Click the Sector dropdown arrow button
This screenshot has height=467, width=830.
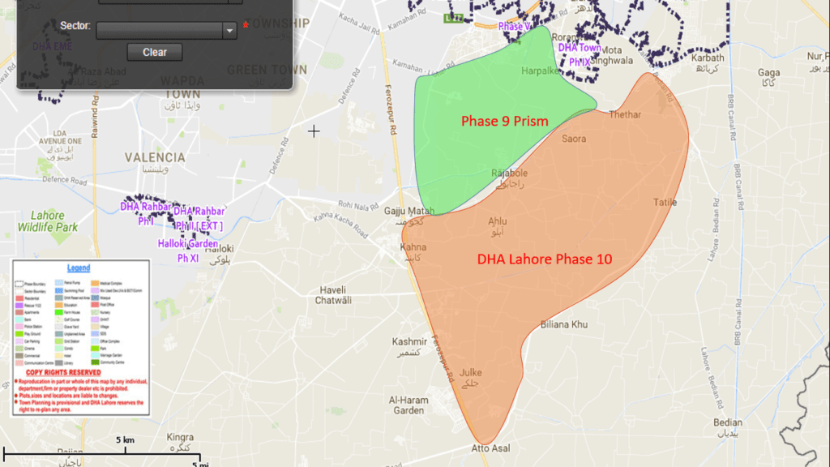(229, 29)
